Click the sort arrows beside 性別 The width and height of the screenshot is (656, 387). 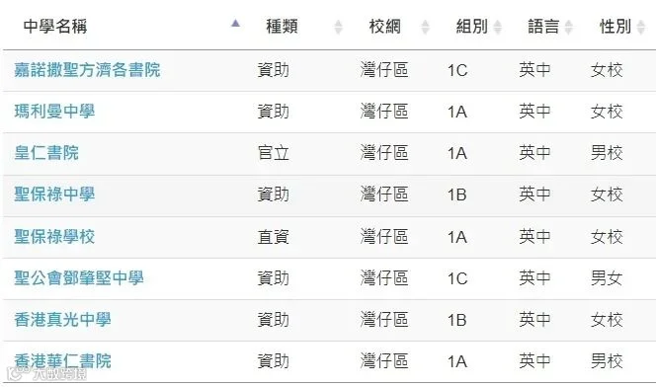tap(640, 27)
